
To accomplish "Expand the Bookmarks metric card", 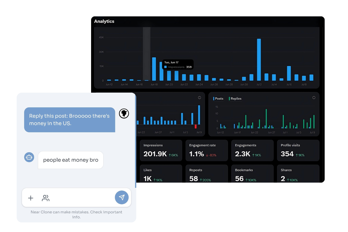I will pyautogui.click(x=252, y=175).
